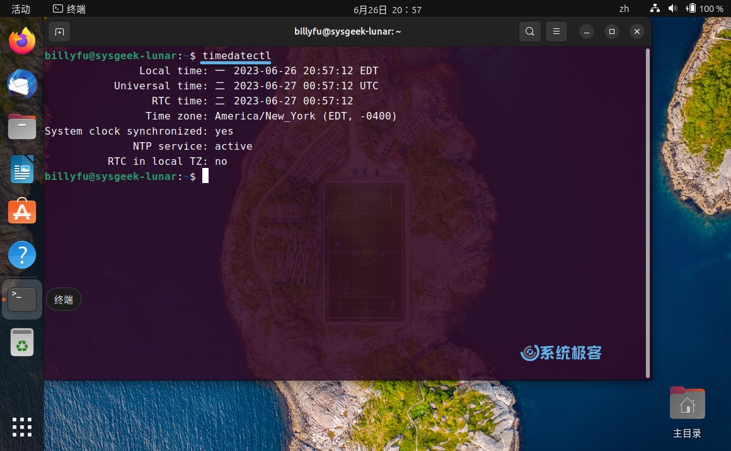This screenshot has height=451, width=731.
Task: Open the Files manager in dock
Action: click(x=22, y=126)
